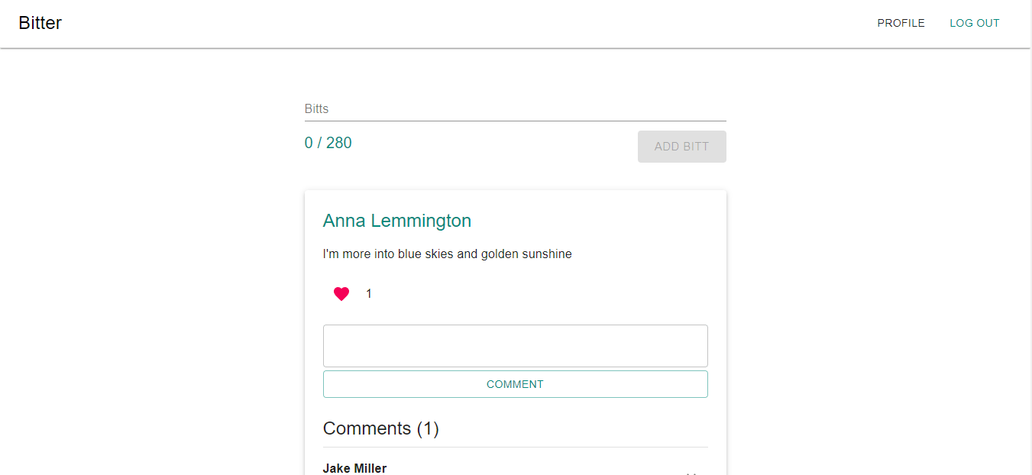
Task: Like Anna Lemmington's bitt with the heart
Action: [x=341, y=294]
